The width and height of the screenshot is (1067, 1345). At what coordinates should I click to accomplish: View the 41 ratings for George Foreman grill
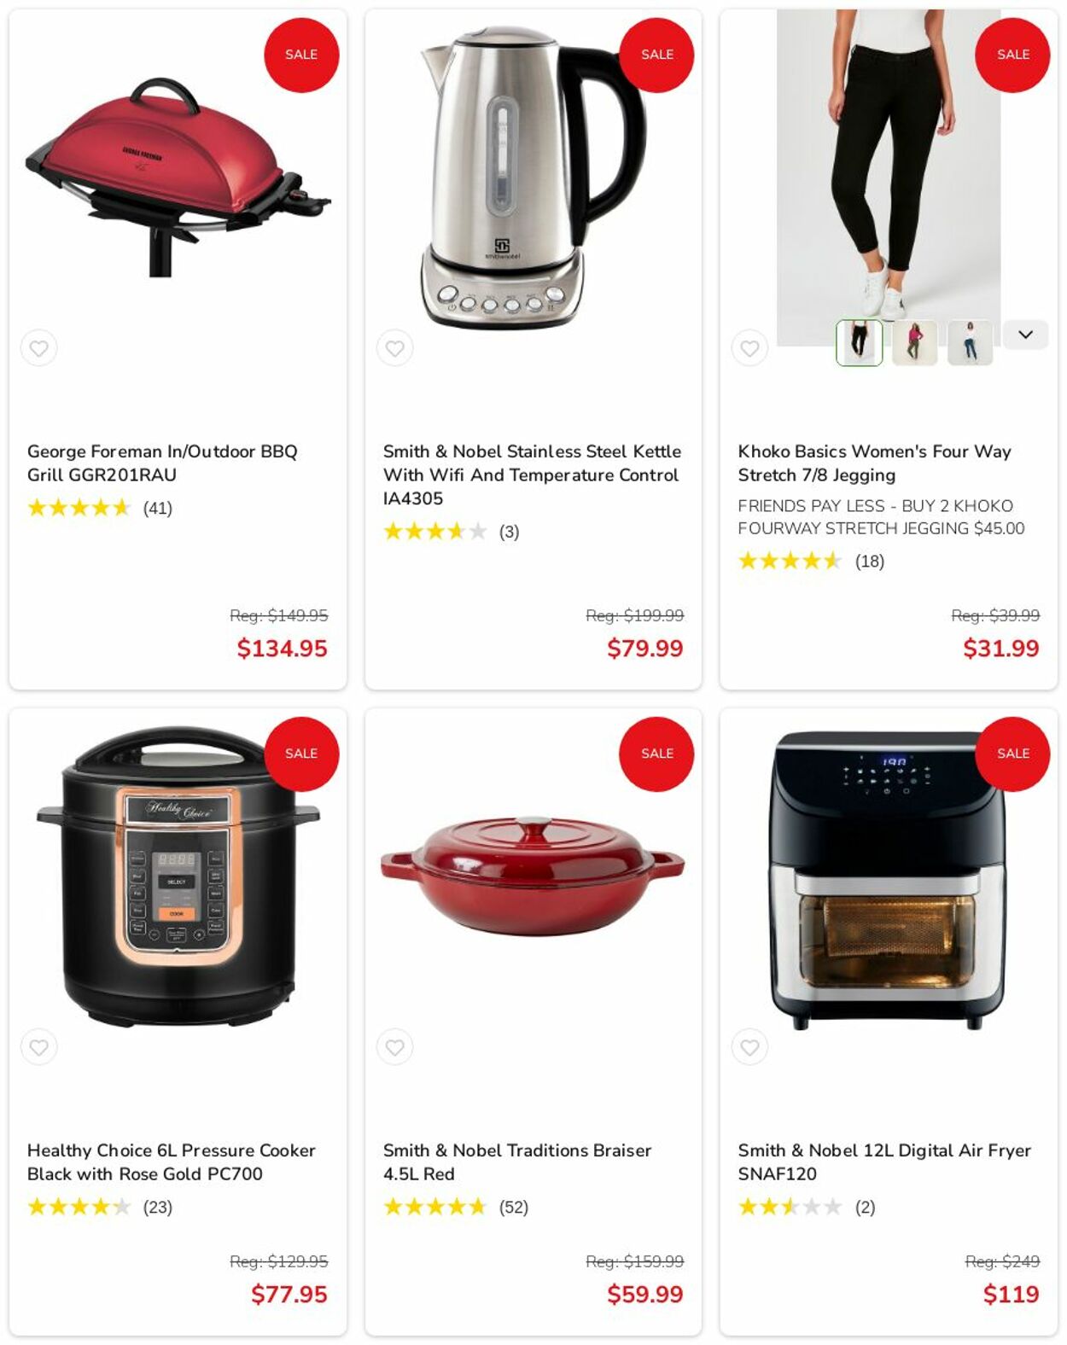click(158, 508)
